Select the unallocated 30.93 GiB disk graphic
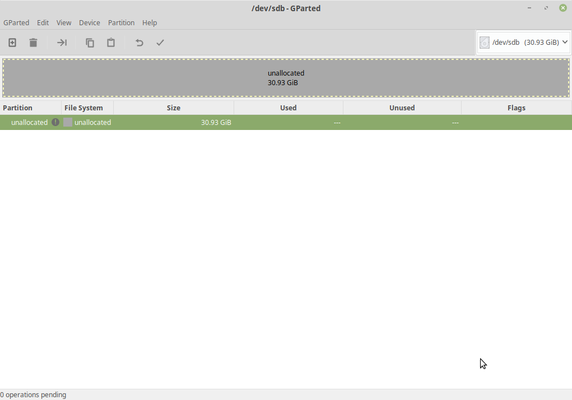 click(x=286, y=78)
